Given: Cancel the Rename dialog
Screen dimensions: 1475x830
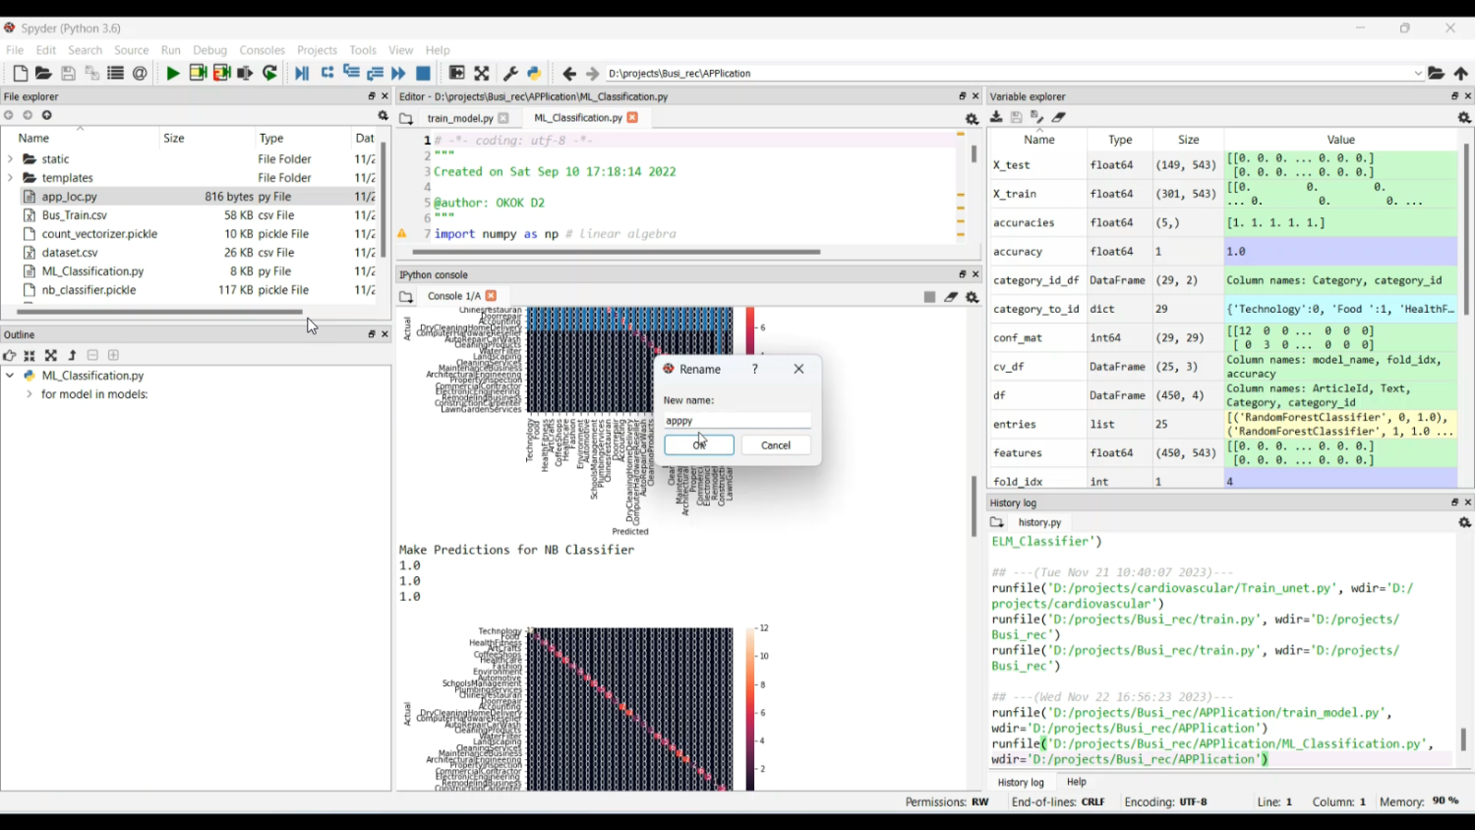Looking at the screenshot, I should click(x=776, y=445).
